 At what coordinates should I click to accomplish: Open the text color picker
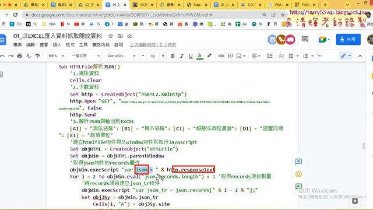point(200,56)
